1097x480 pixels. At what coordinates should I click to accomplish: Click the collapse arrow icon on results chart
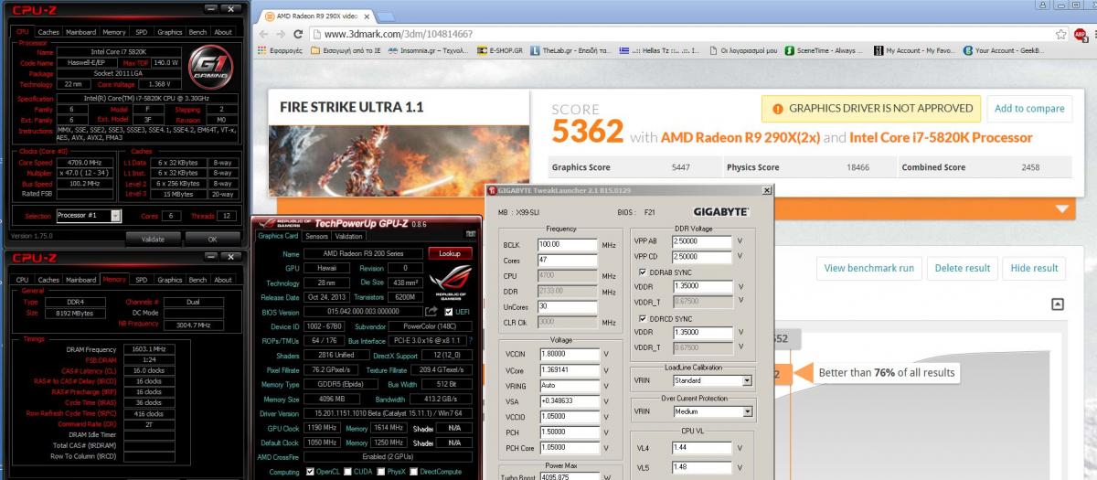click(x=1057, y=304)
